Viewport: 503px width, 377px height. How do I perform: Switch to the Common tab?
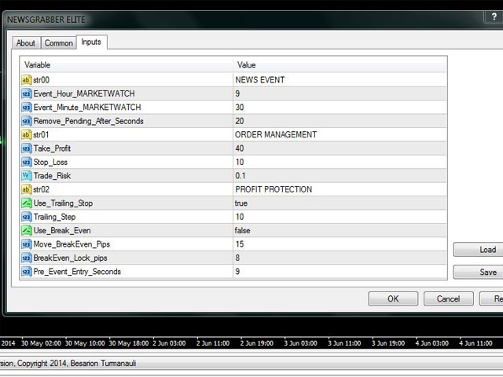click(59, 43)
